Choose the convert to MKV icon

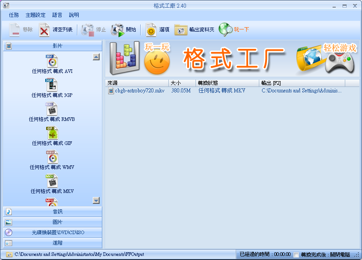pos(52,181)
